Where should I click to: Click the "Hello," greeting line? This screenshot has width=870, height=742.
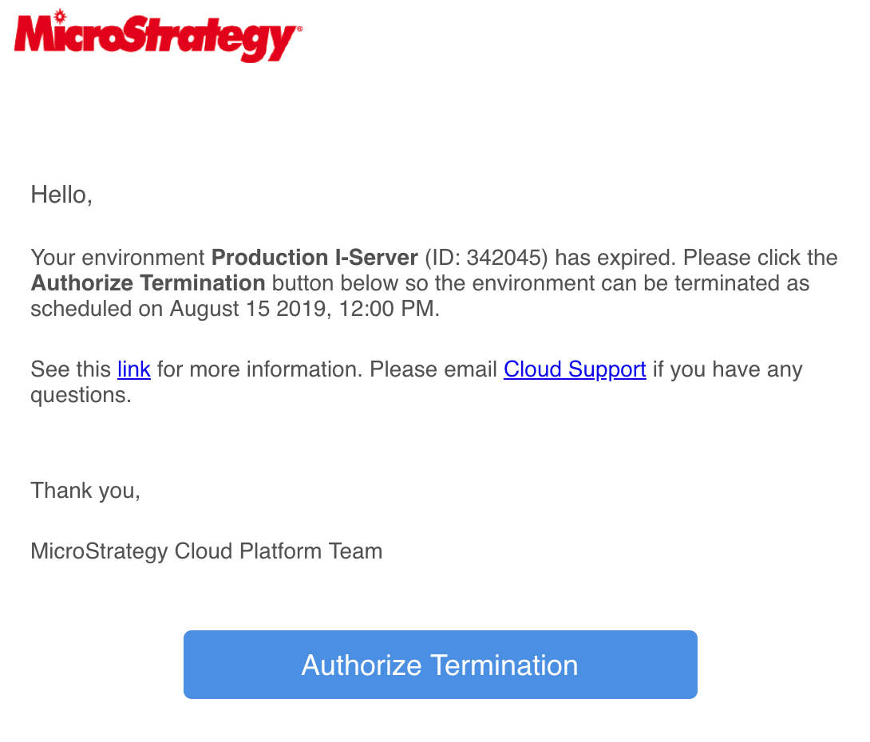point(61,195)
